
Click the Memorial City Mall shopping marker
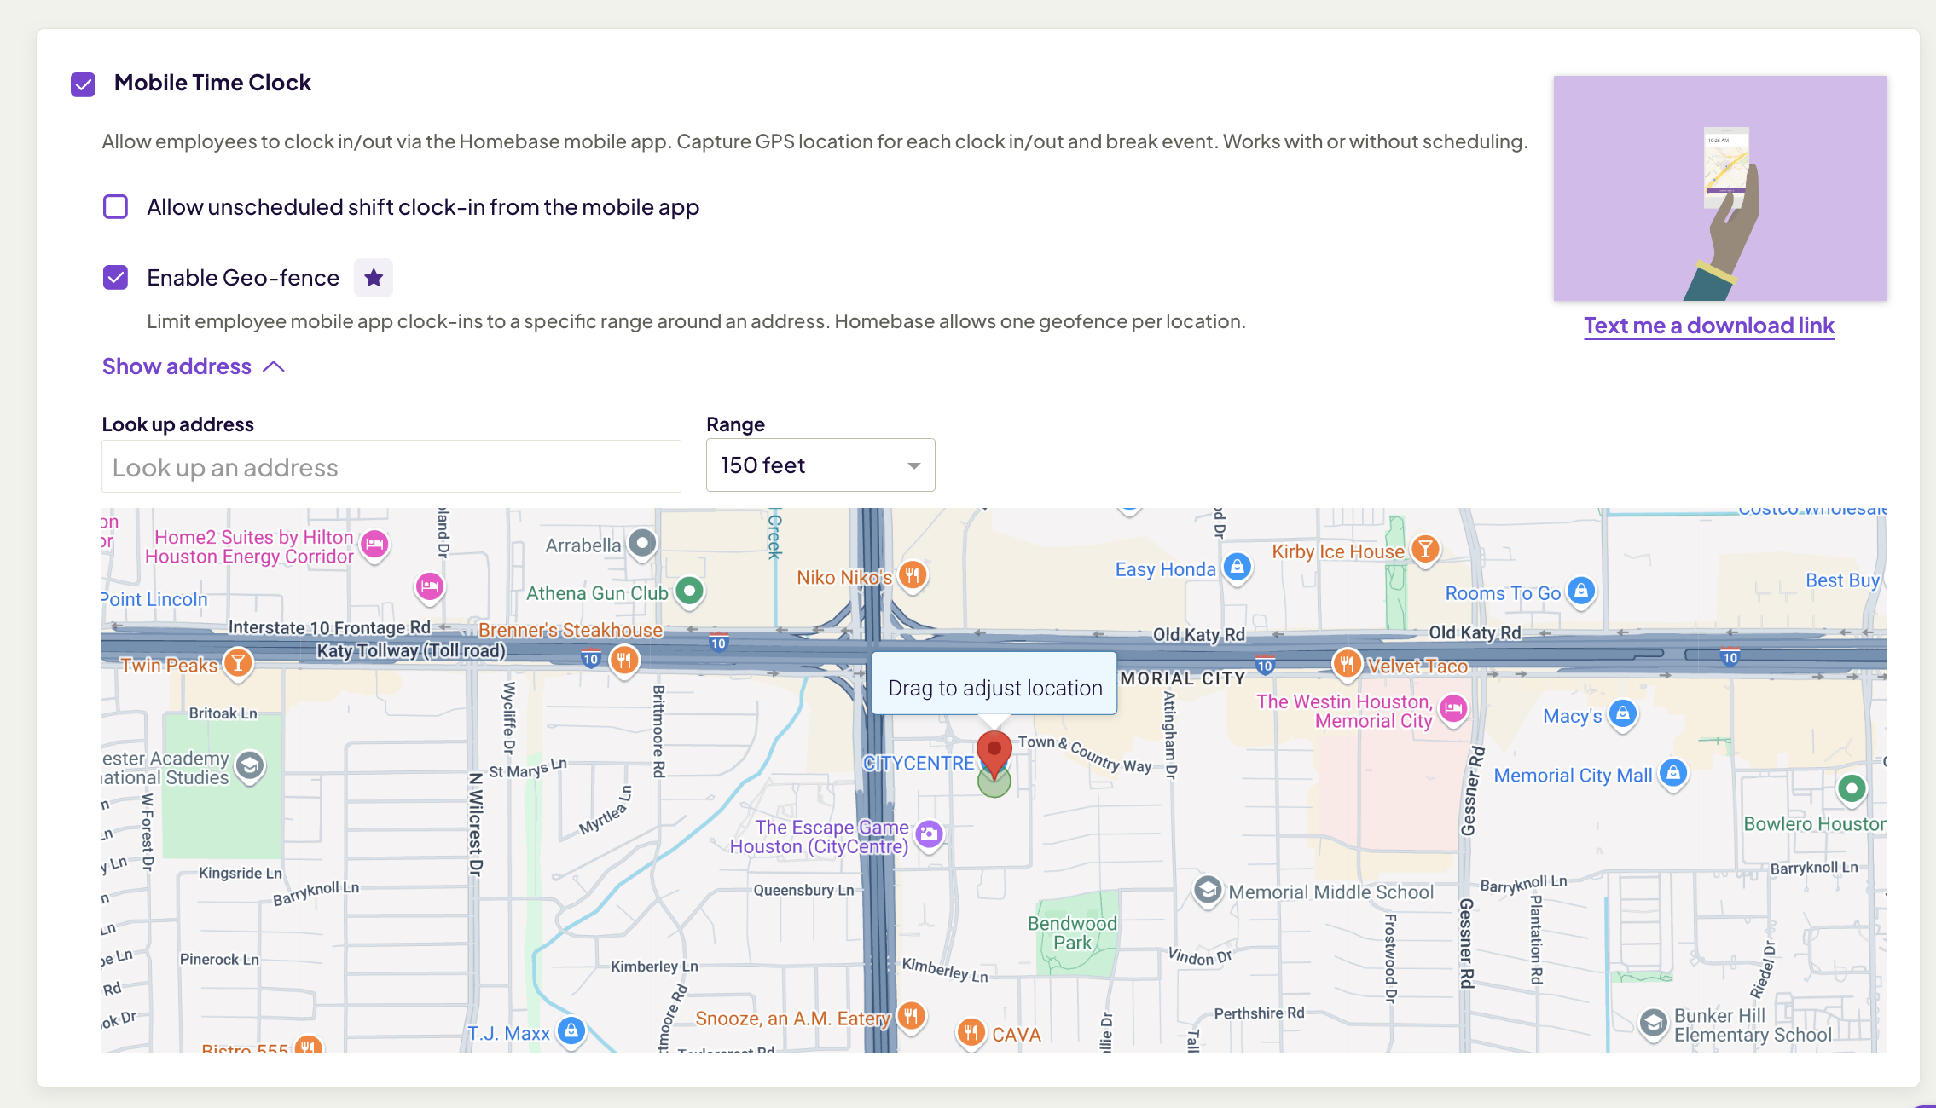point(1673,774)
